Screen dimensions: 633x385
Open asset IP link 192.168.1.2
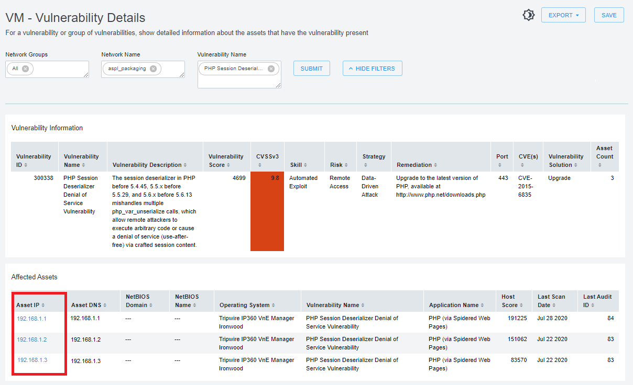(x=31, y=339)
